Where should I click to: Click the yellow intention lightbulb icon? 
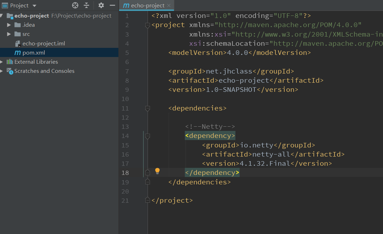[x=157, y=171]
